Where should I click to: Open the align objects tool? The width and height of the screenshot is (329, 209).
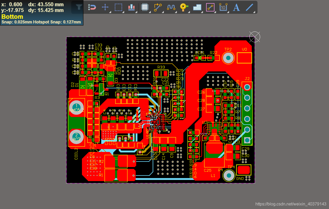click(x=131, y=7)
